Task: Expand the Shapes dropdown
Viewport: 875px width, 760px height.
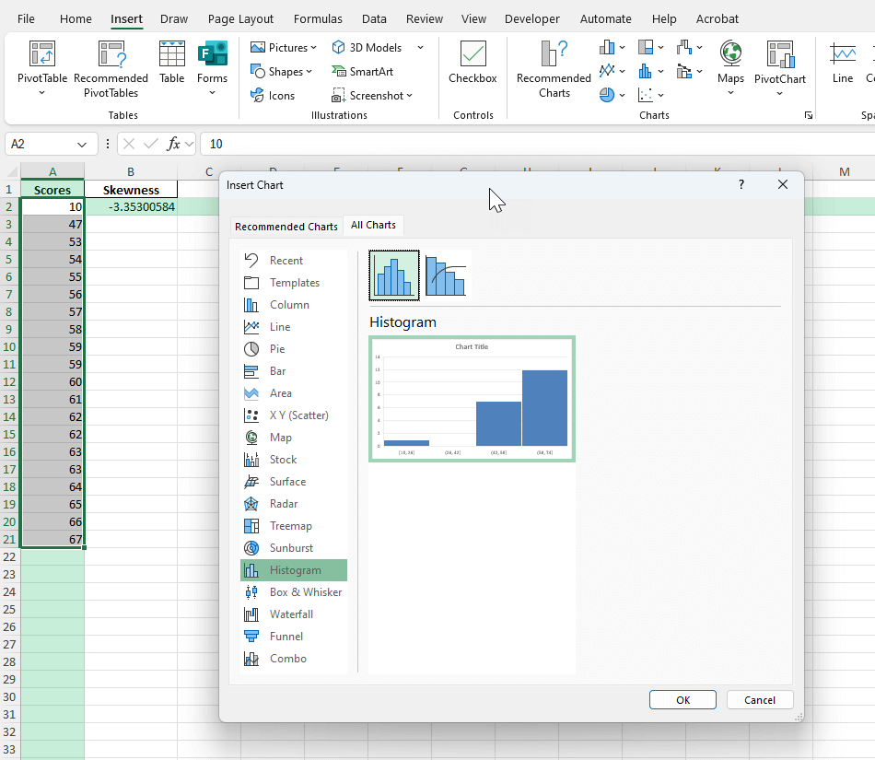Action: [309, 72]
